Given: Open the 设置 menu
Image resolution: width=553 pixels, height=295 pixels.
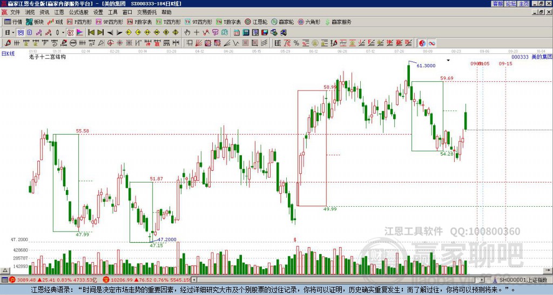Looking at the screenshot, I should coord(98,12).
